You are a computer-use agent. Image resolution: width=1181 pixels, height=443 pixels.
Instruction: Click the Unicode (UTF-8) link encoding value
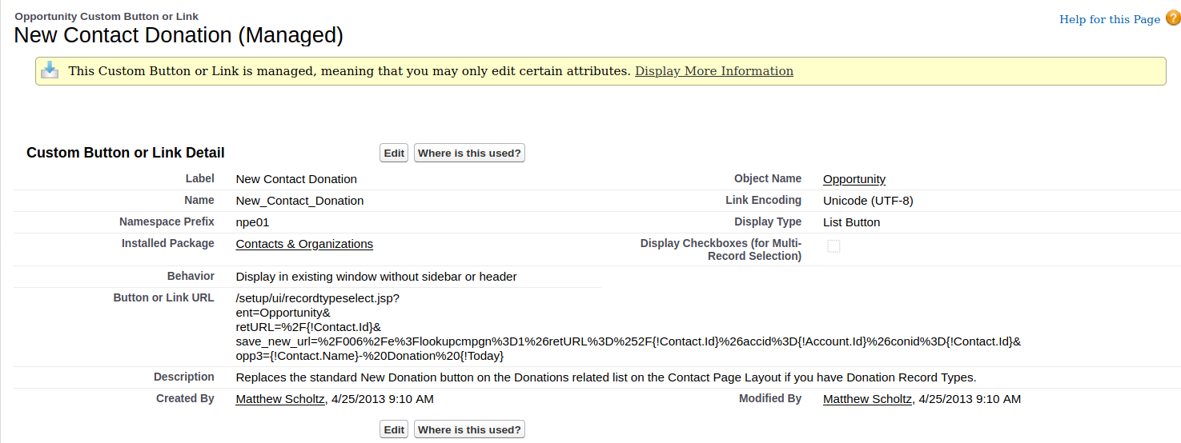coord(868,201)
